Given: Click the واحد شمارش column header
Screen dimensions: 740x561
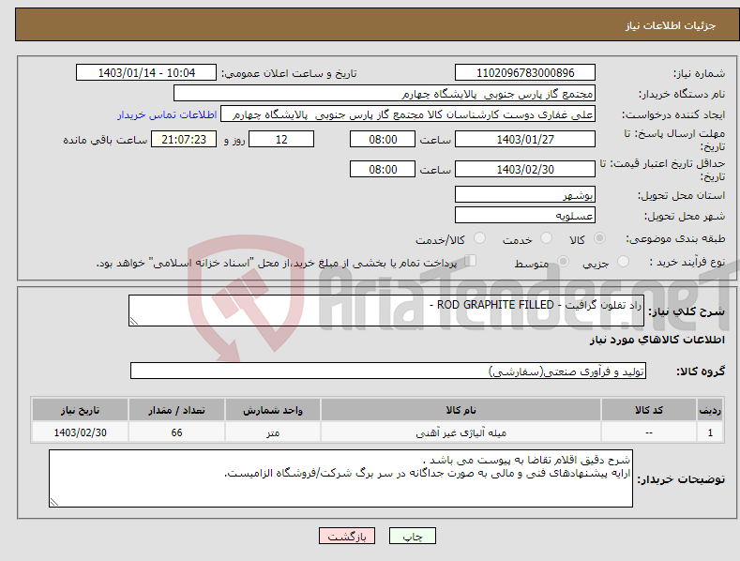Looking at the screenshot, I should 273,410.
